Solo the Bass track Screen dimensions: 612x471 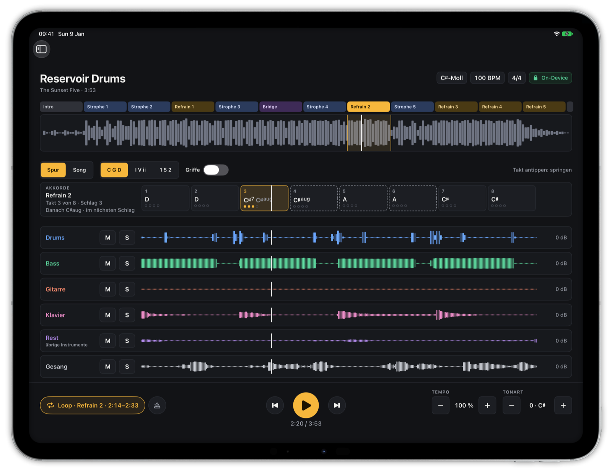pyautogui.click(x=127, y=263)
